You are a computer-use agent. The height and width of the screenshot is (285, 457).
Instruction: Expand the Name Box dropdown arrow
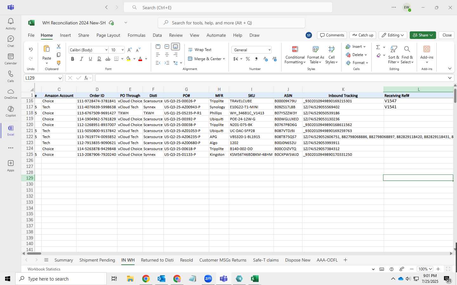tap(60, 78)
